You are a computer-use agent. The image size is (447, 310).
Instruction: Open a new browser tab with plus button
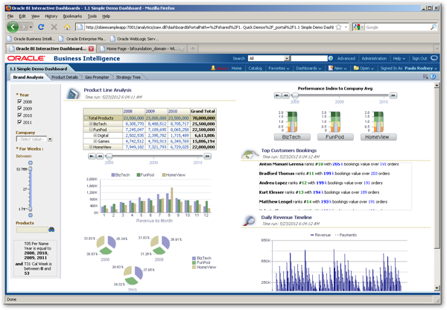tap(193, 48)
